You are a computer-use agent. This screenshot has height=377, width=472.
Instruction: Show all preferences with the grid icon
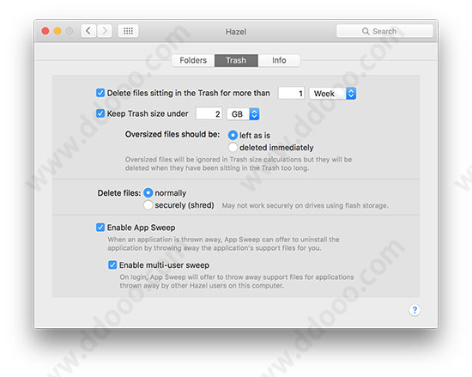click(128, 31)
